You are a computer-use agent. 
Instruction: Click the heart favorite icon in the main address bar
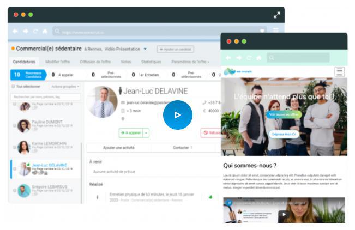(262, 31)
